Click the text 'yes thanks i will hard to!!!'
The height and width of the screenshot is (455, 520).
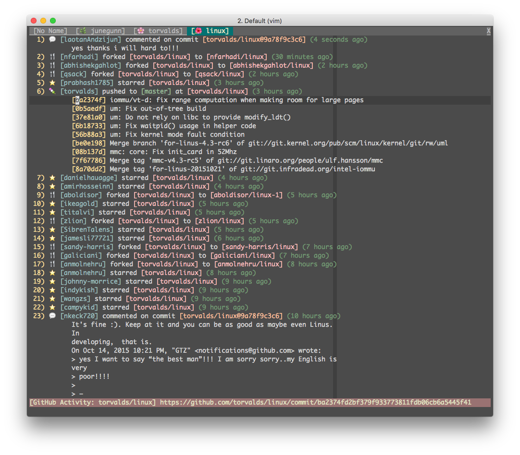click(125, 48)
